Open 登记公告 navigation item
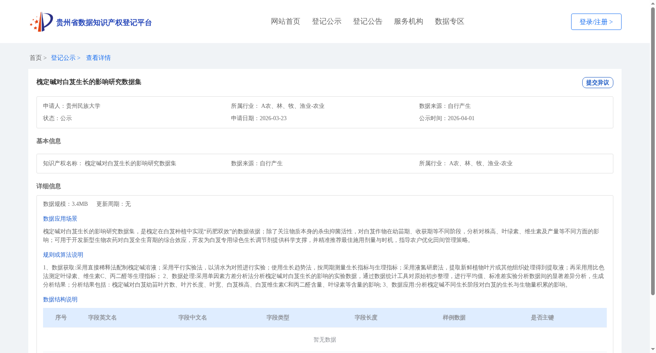The width and height of the screenshot is (656, 353). click(x=367, y=21)
